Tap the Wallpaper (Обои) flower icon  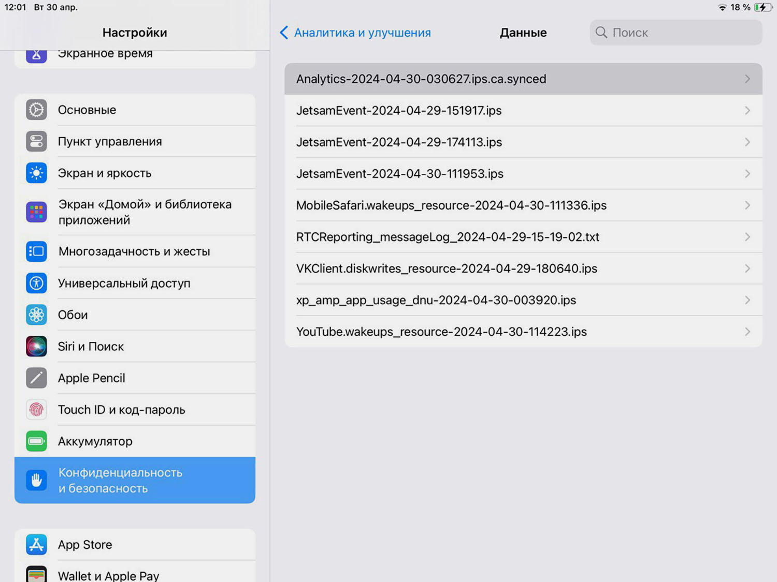(36, 315)
